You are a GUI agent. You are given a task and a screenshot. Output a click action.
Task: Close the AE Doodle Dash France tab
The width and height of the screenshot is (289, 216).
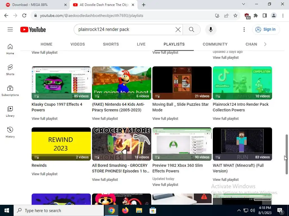[x=133, y=5]
